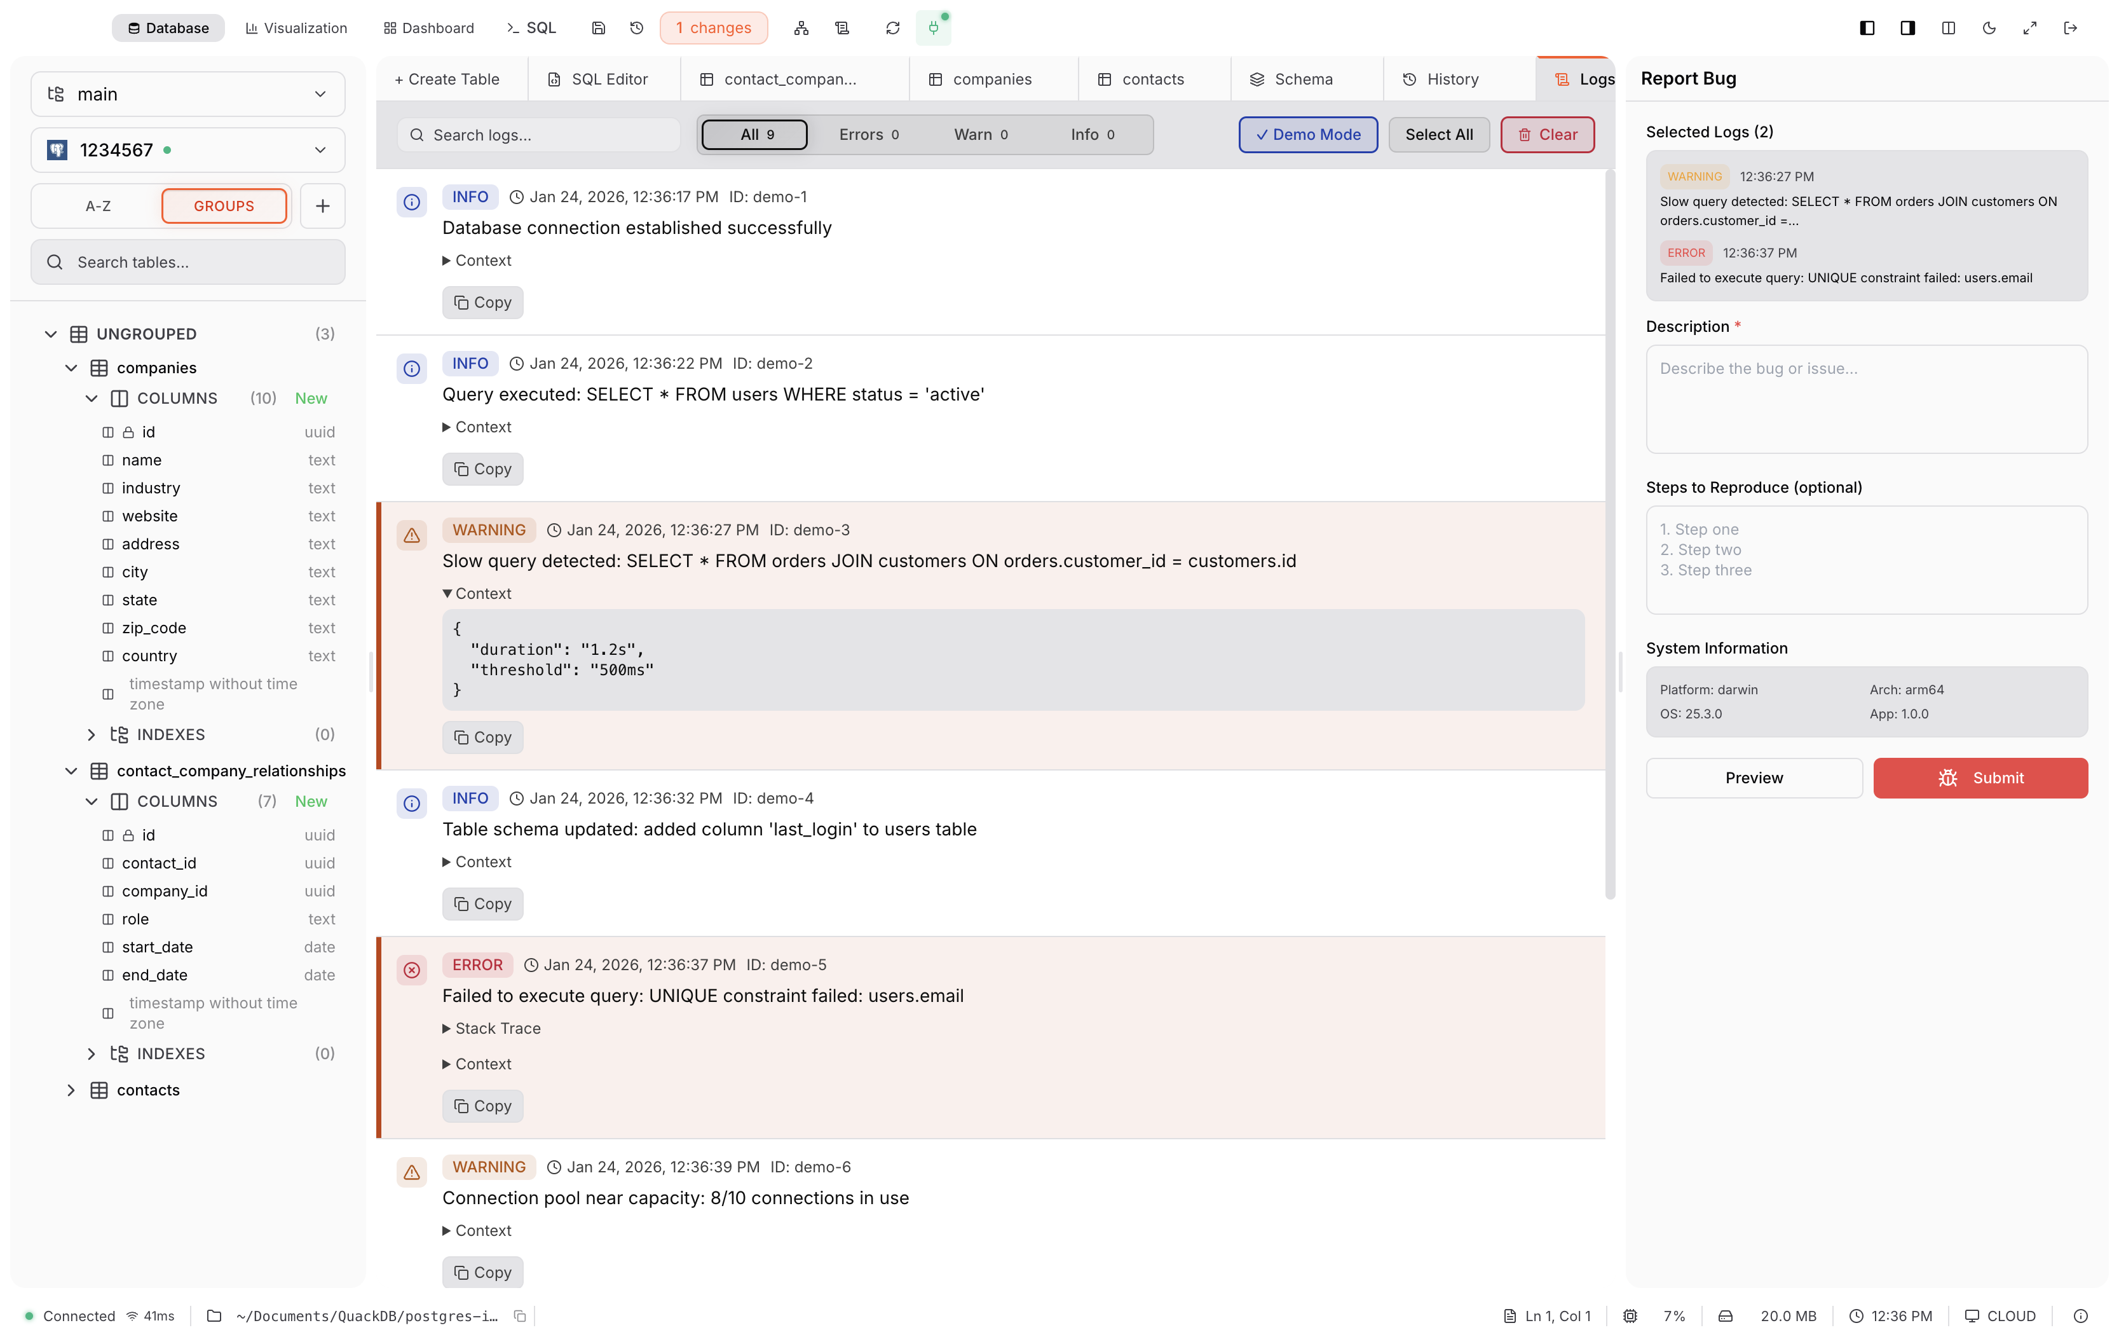Click the Select All button
Viewport: 2119px width, 1344px height.
[1439, 135]
